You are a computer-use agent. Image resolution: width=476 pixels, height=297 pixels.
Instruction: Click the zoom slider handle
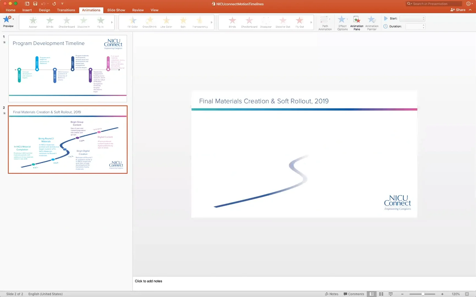click(423, 294)
